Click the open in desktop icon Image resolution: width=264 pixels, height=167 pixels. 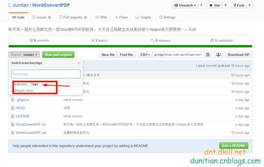click(219, 55)
